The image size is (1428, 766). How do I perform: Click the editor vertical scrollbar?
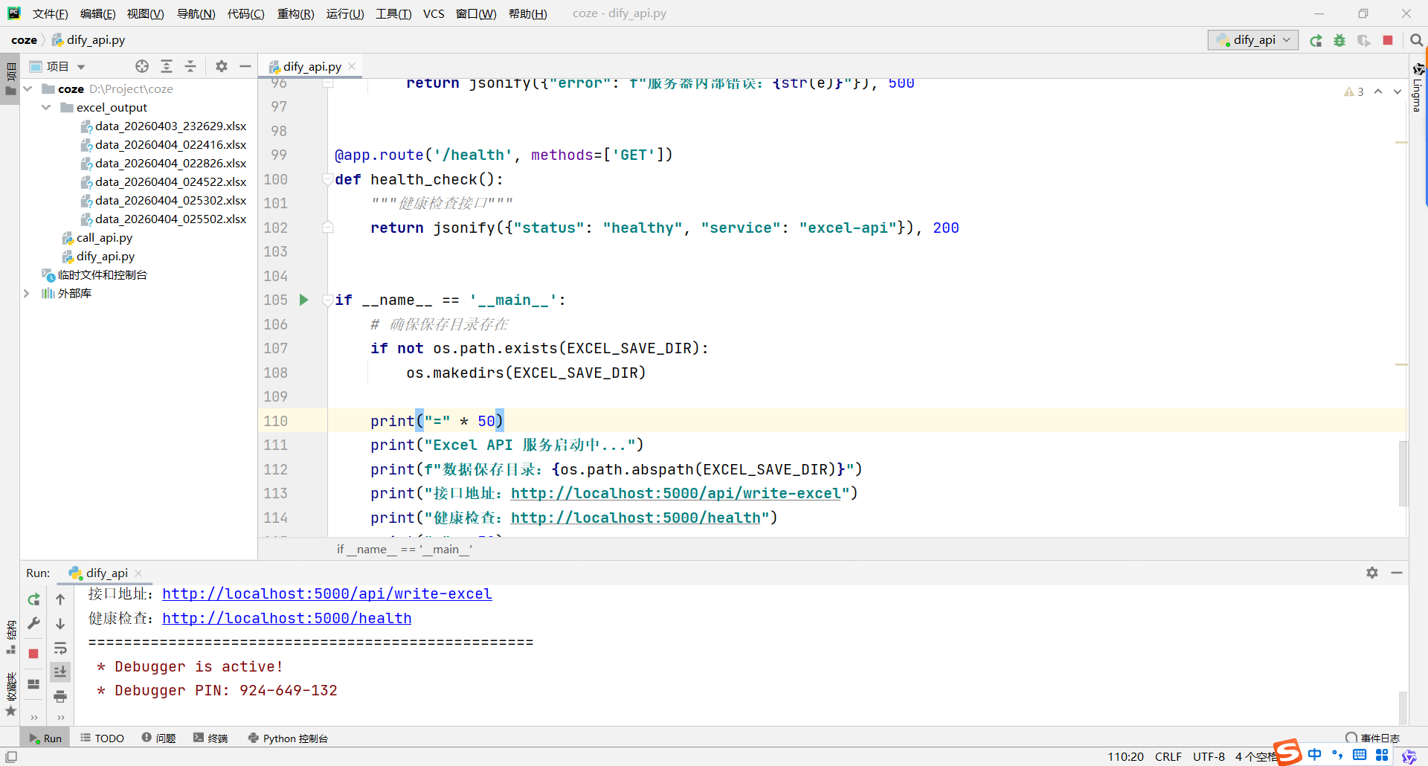coord(1403,473)
